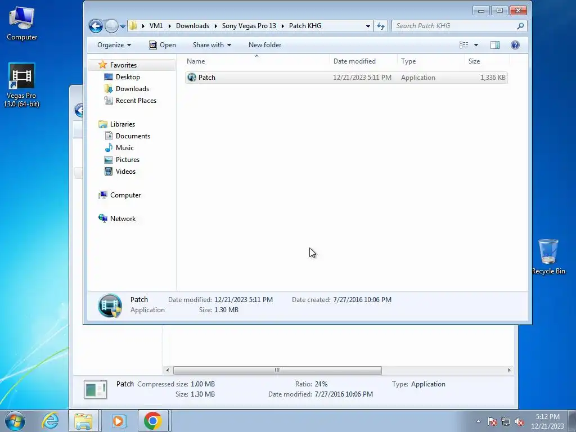The image size is (576, 432).
Task: Click the folder icon in the address bar
Action: (133, 26)
